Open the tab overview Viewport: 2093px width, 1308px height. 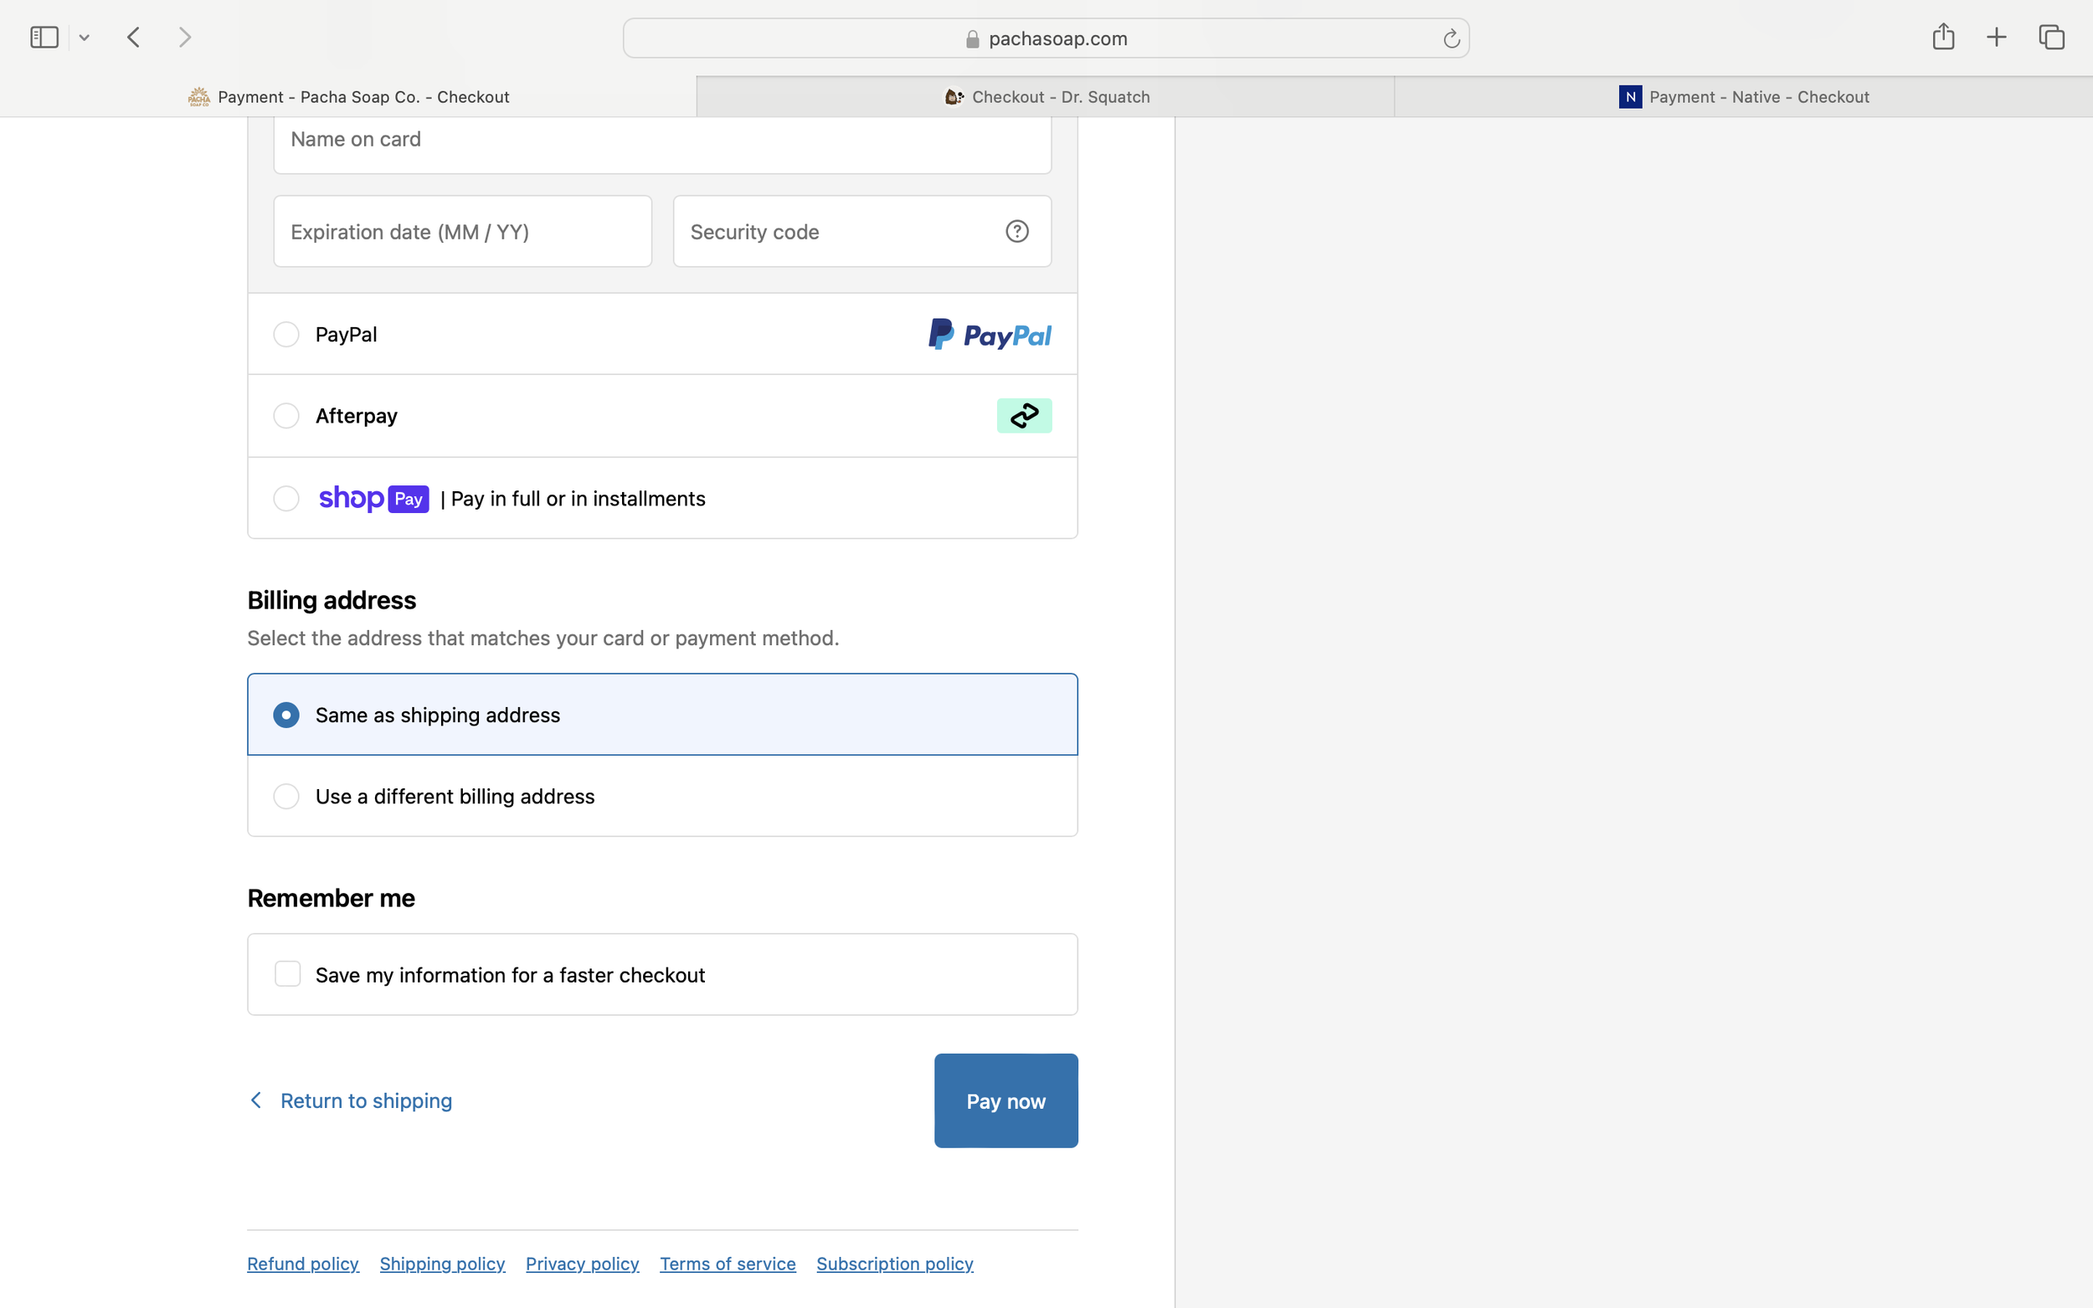(x=2049, y=36)
